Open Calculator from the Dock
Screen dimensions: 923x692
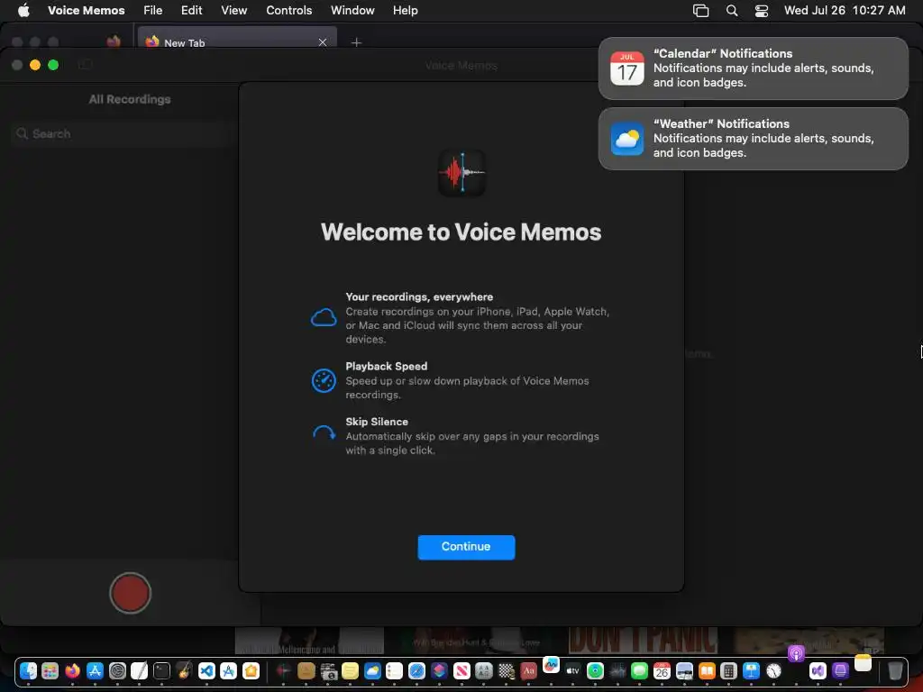click(x=728, y=670)
